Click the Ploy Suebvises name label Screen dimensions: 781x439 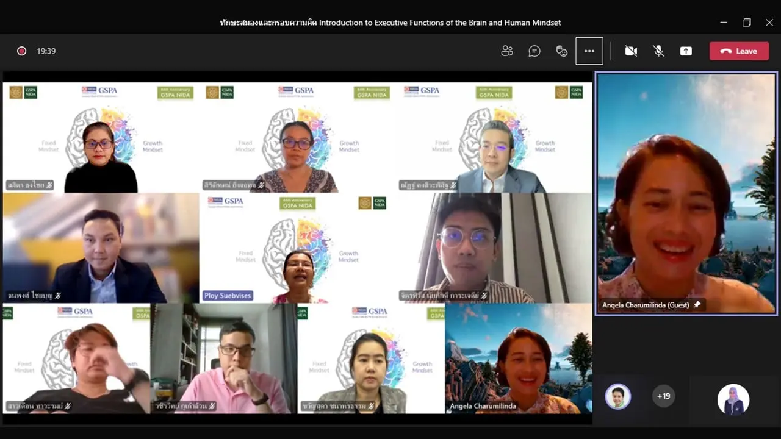click(x=228, y=296)
